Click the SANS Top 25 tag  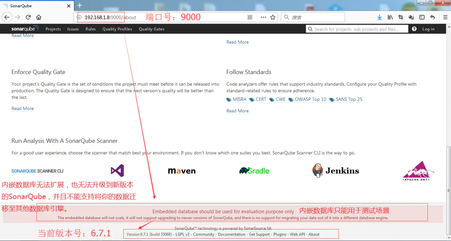click(x=349, y=99)
